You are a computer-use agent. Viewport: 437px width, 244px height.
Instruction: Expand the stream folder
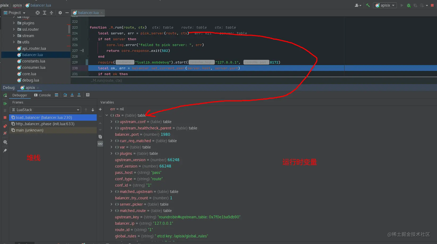(14, 36)
